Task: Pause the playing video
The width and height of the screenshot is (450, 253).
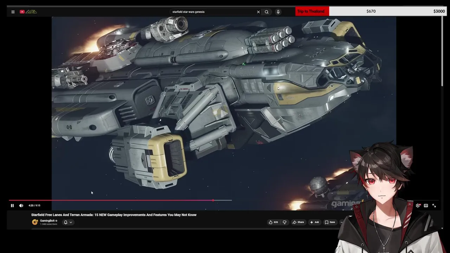Action: [12, 206]
